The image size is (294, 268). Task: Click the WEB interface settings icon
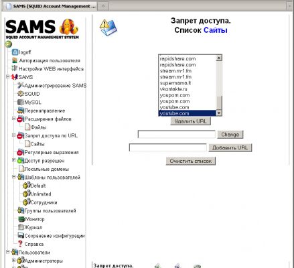coord(15,68)
